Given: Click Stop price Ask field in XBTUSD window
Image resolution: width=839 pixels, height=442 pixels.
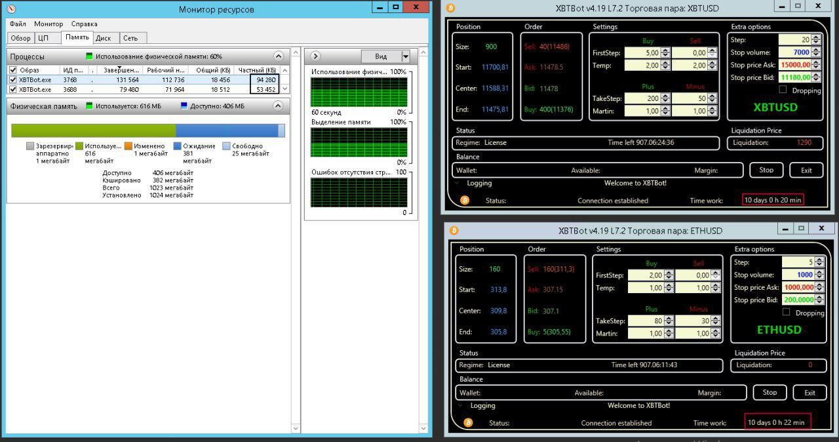Looking at the screenshot, I should pyautogui.click(x=794, y=65).
